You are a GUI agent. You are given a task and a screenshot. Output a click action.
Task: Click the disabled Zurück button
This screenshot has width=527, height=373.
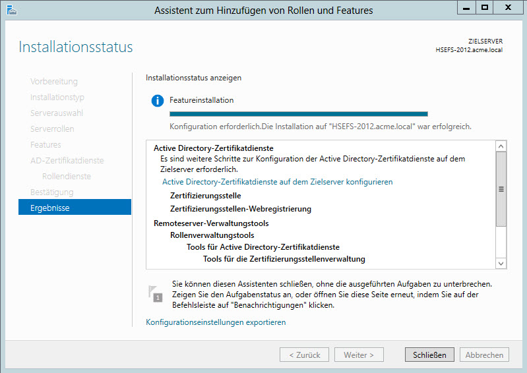pyautogui.click(x=304, y=355)
